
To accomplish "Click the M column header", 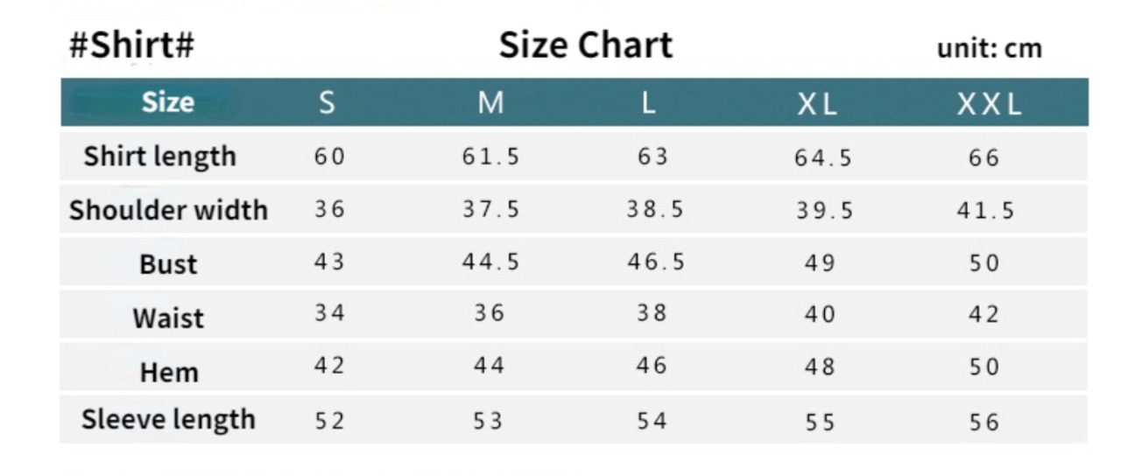I will (x=490, y=103).
